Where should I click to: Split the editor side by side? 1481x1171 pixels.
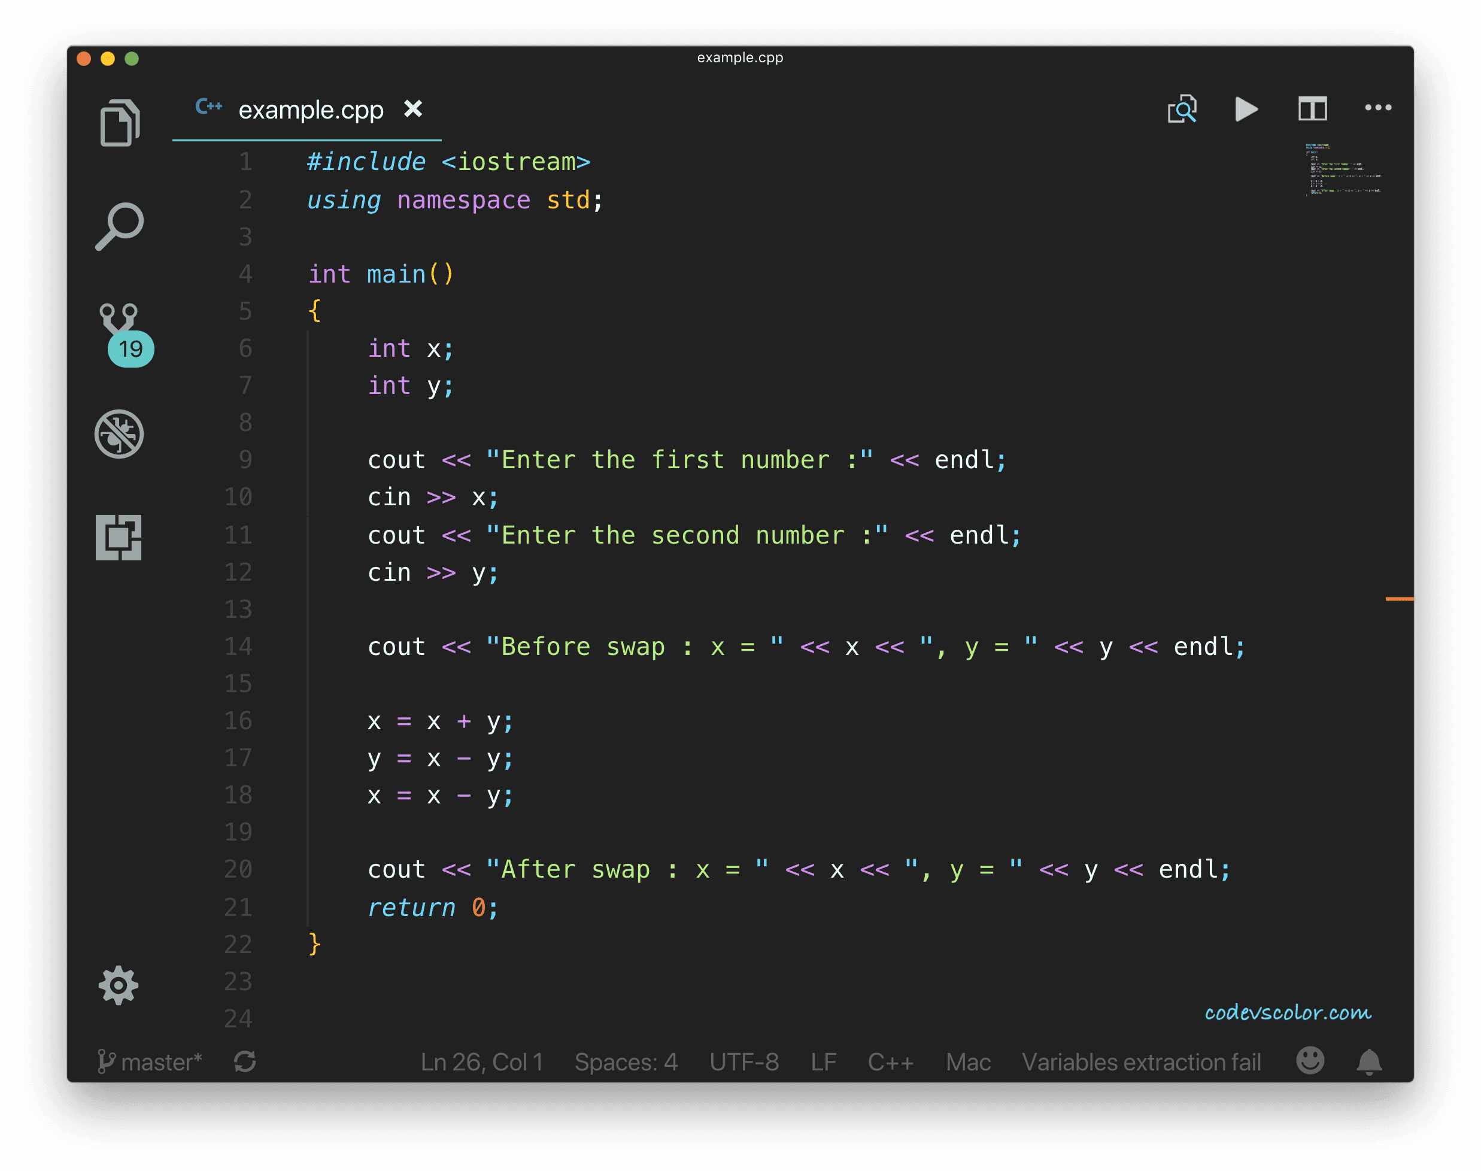click(x=1312, y=109)
